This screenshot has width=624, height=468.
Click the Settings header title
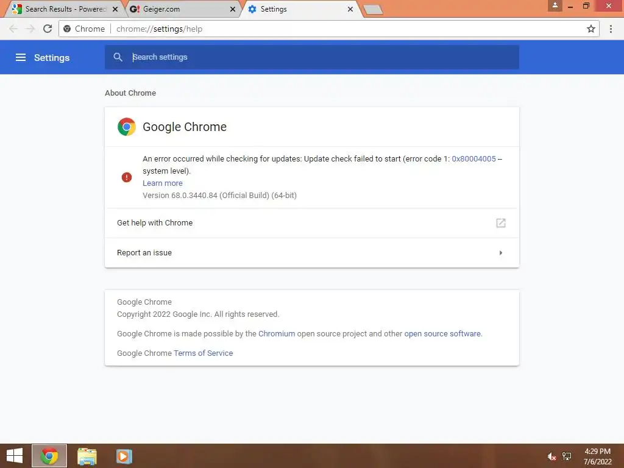[x=52, y=58]
